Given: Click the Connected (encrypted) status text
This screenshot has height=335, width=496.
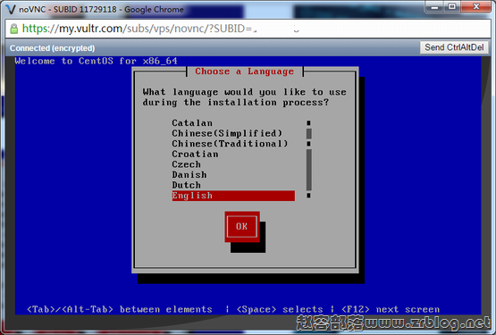Looking at the screenshot, I should point(52,48).
